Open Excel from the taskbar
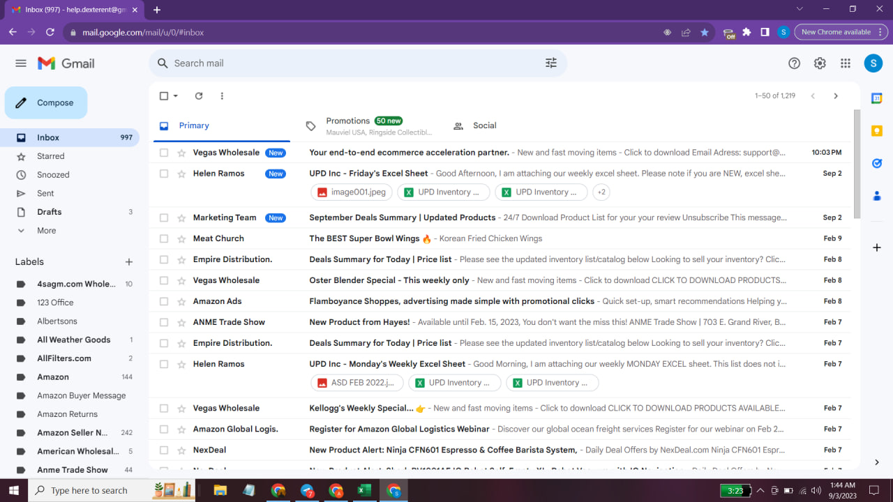 [x=363, y=490]
